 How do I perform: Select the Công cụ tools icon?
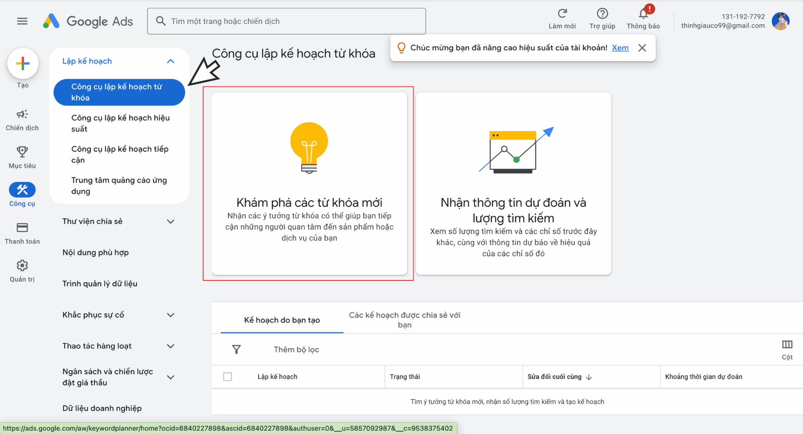tap(22, 189)
